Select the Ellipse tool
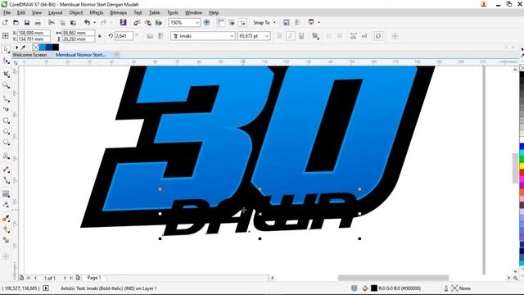 6,131
